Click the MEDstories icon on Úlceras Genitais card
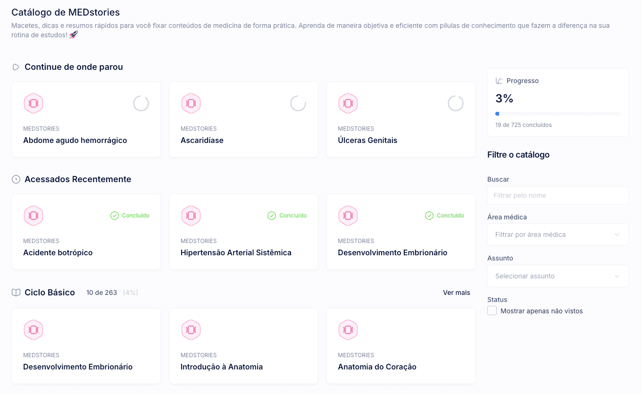This screenshot has width=642, height=394. (x=348, y=103)
